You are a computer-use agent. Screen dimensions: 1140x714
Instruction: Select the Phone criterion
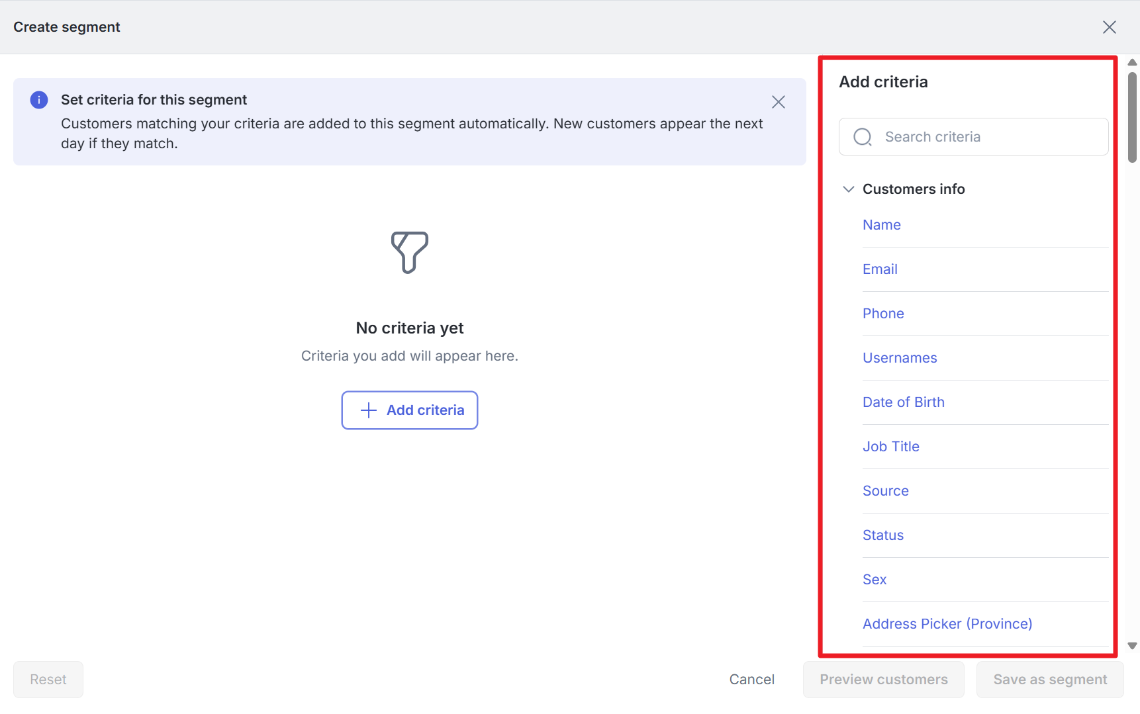pyautogui.click(x=883, y=314)
